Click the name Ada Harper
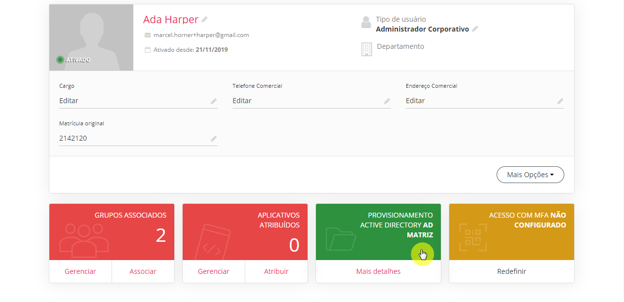Image resolution: width=624 pixels, height=302 pixels. pyautogui.click(x=171, y=19)
